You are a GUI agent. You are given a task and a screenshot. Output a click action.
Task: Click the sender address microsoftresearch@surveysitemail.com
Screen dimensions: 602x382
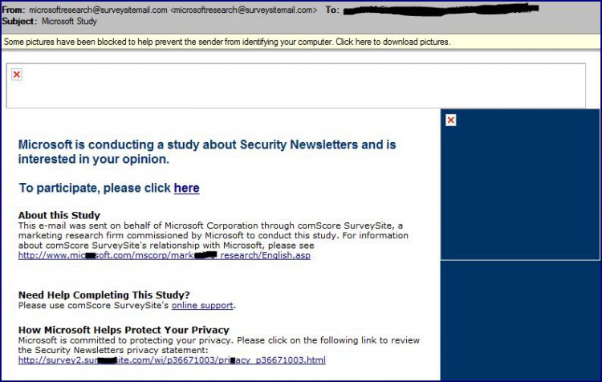(x=98, y=10)
